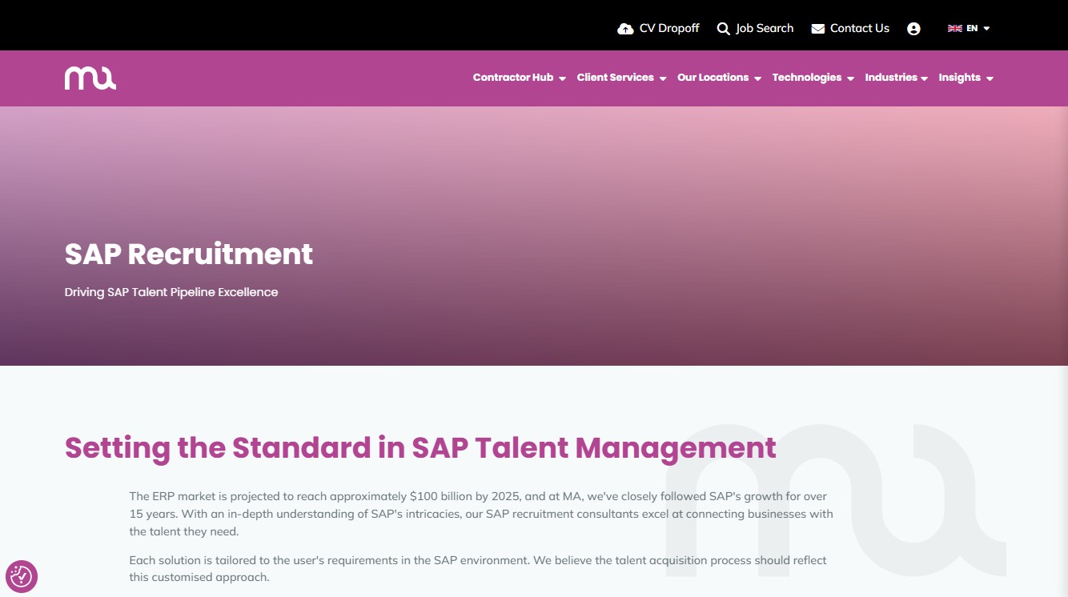This screenshot has width=1068, height=597.
Task: Open the cookie preferences badge icon
Action: click(x=21, y=576)
